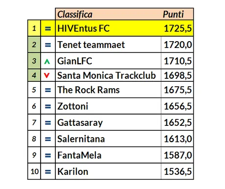
Task: Click the green up arrow beside GianLFC
Action: tap(47, 62)
